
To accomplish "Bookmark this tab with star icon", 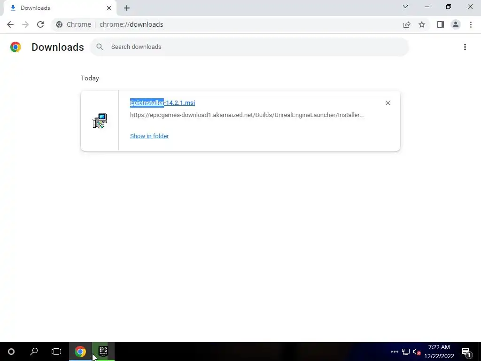I will (x=422, y=24).
